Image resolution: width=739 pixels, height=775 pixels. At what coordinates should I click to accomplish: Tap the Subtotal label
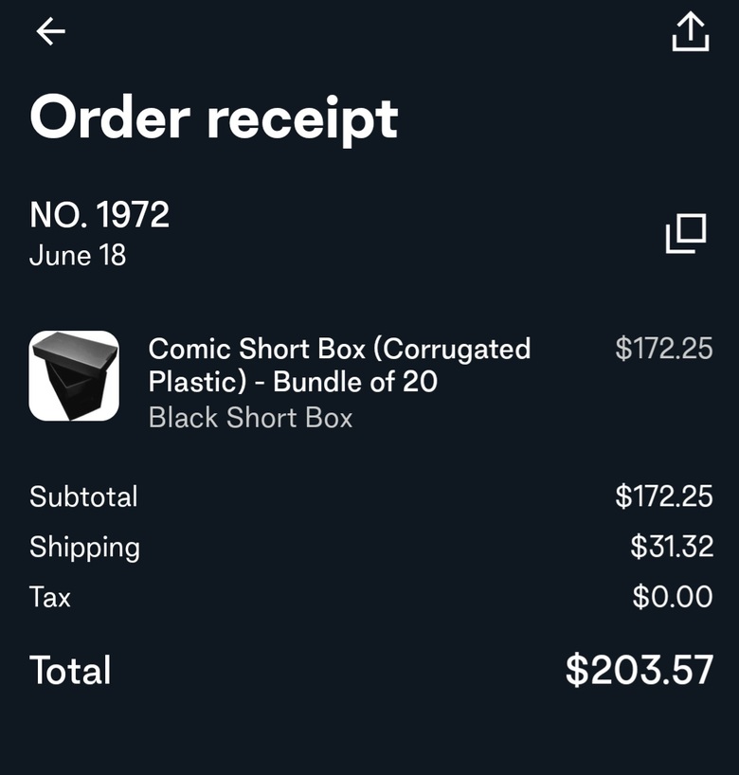pyautogui.click(x=83, y=496)
